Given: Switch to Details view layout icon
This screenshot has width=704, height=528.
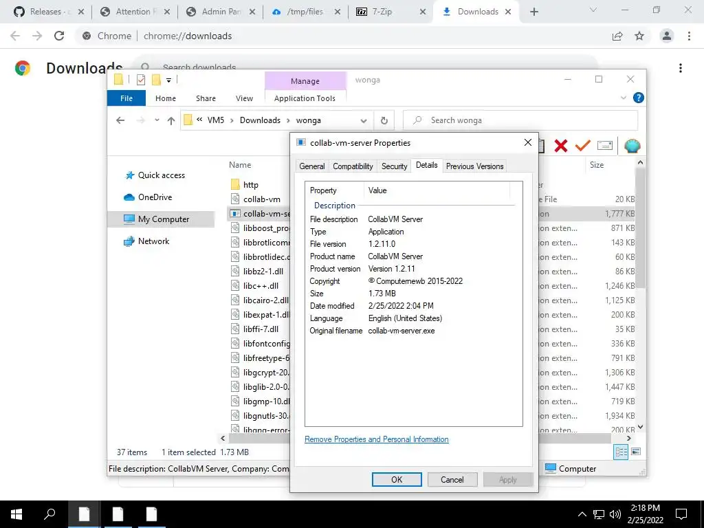Looking at the screenshot, I should (x=621, y=452).
